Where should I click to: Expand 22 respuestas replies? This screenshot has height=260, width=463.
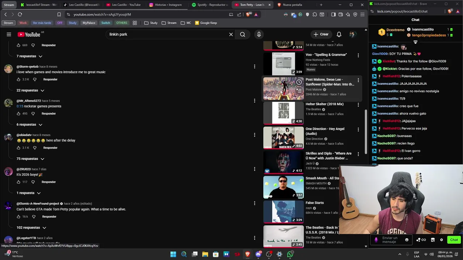coord(30,90)
